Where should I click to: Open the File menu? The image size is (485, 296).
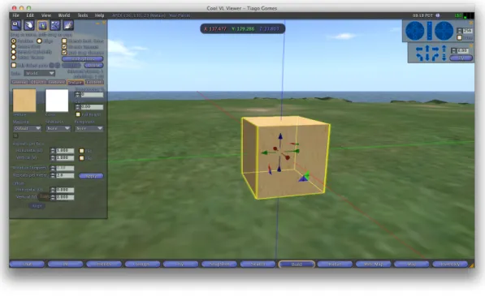(15, 15)
